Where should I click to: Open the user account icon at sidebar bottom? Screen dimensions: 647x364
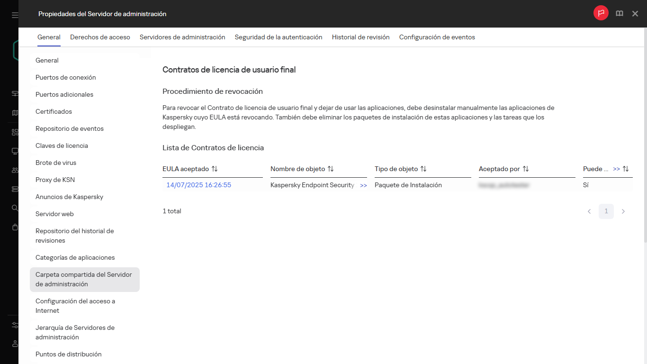coord(14,344)
